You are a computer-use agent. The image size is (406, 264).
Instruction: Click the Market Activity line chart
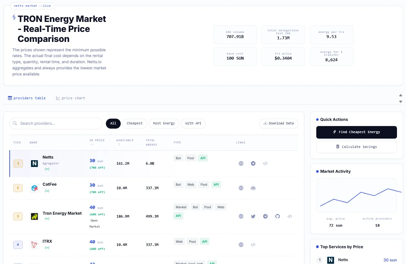(x=357, y=195)
